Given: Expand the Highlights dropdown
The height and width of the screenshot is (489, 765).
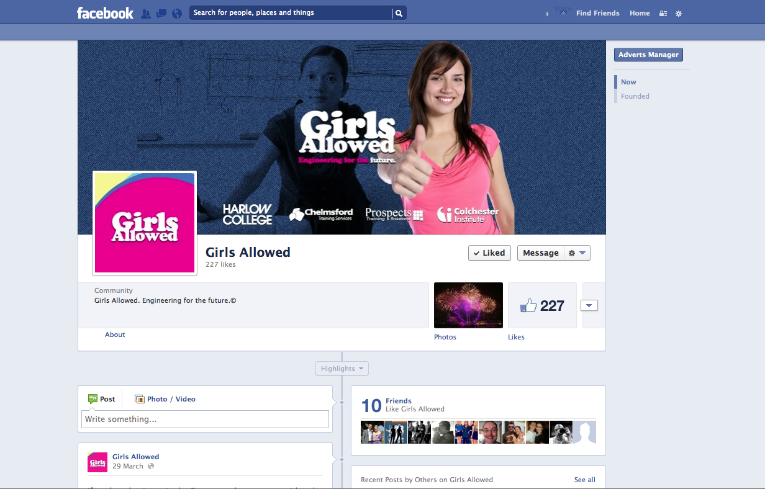Looking at the screenshot, I should (x=342, y=369).
